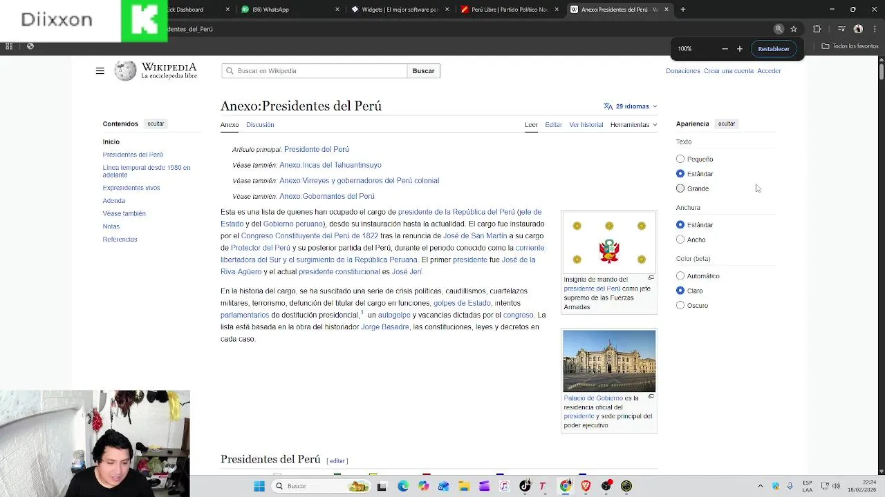885x497 pixels.
Task: Enlarge the Insignia de mando image icon
Action: (651, 277)
